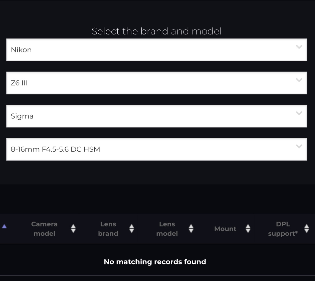This screenshot has height=281, width=315.
Task: Open the Z6 III camera model dropdown
Action: [157, 83]
